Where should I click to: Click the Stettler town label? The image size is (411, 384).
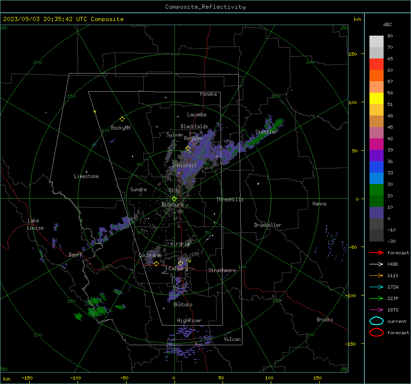266,132
